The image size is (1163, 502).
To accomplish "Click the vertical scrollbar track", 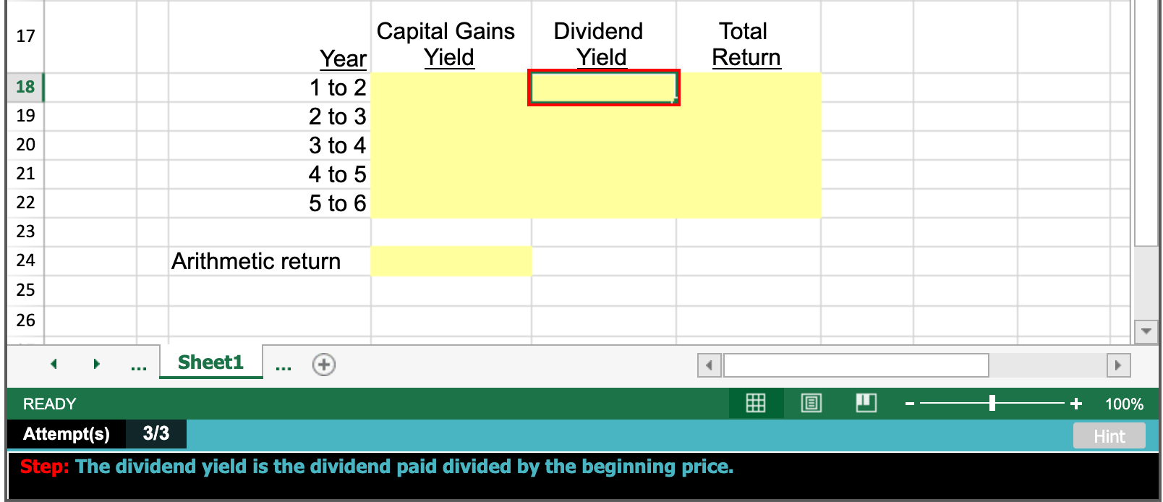I will [1146, 282].
